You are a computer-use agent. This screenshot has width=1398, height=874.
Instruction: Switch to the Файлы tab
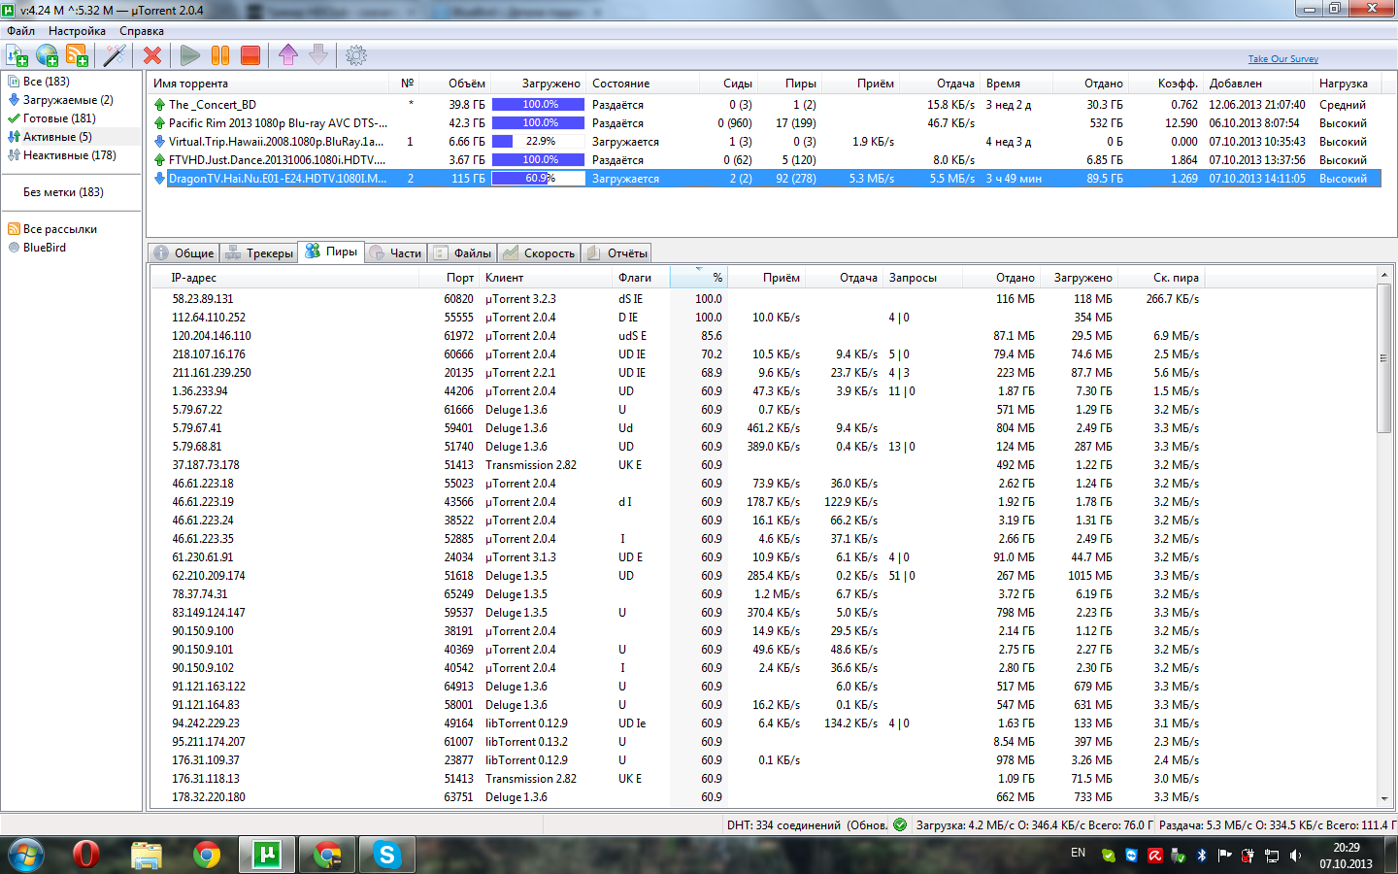[x=462, y=252]
